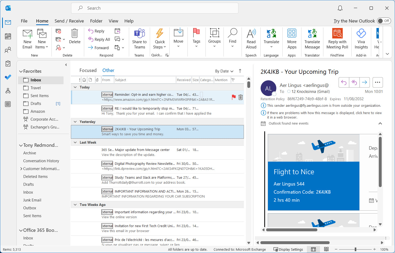
Task: Reverse sort order with the up arrow
Action: [x=240, y=71]
